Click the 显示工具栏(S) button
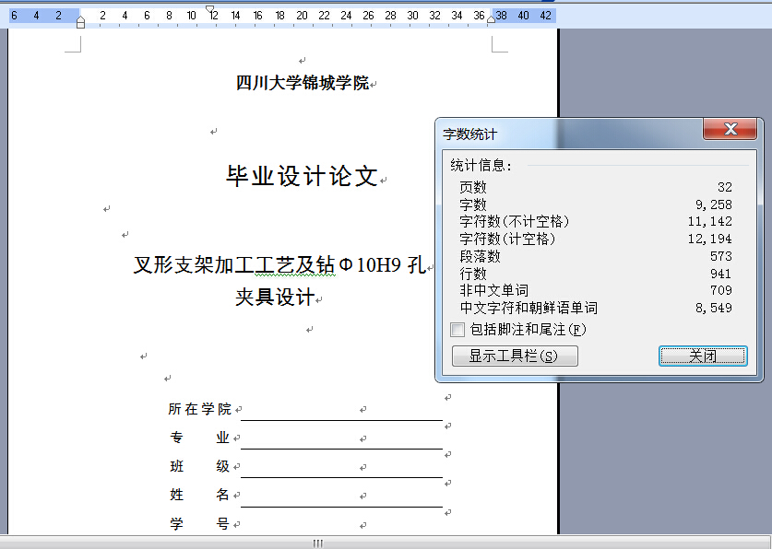 (x=515, y=356)
